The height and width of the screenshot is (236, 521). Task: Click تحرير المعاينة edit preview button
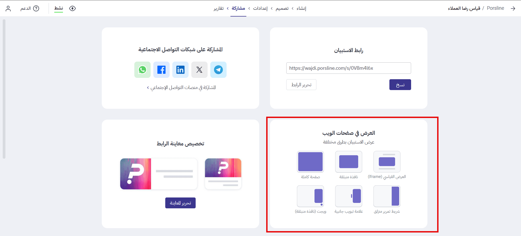coord(180,203)
